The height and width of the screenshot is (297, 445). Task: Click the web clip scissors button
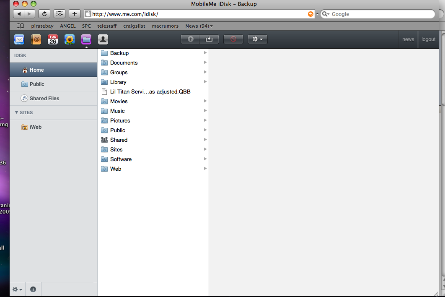coord(60,14)
